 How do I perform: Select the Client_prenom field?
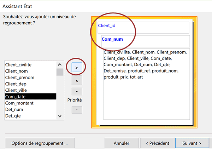click(30, 78)
